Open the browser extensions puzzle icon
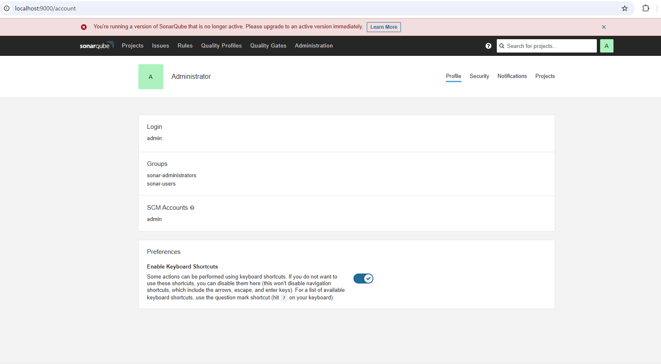 click(646, 8)
